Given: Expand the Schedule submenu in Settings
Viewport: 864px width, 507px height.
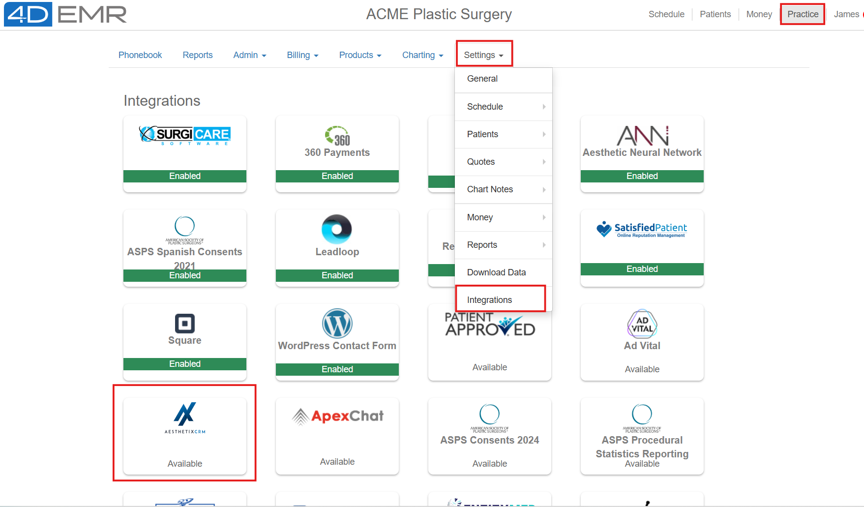Looking at the screenshot, I should coord(504,107).
